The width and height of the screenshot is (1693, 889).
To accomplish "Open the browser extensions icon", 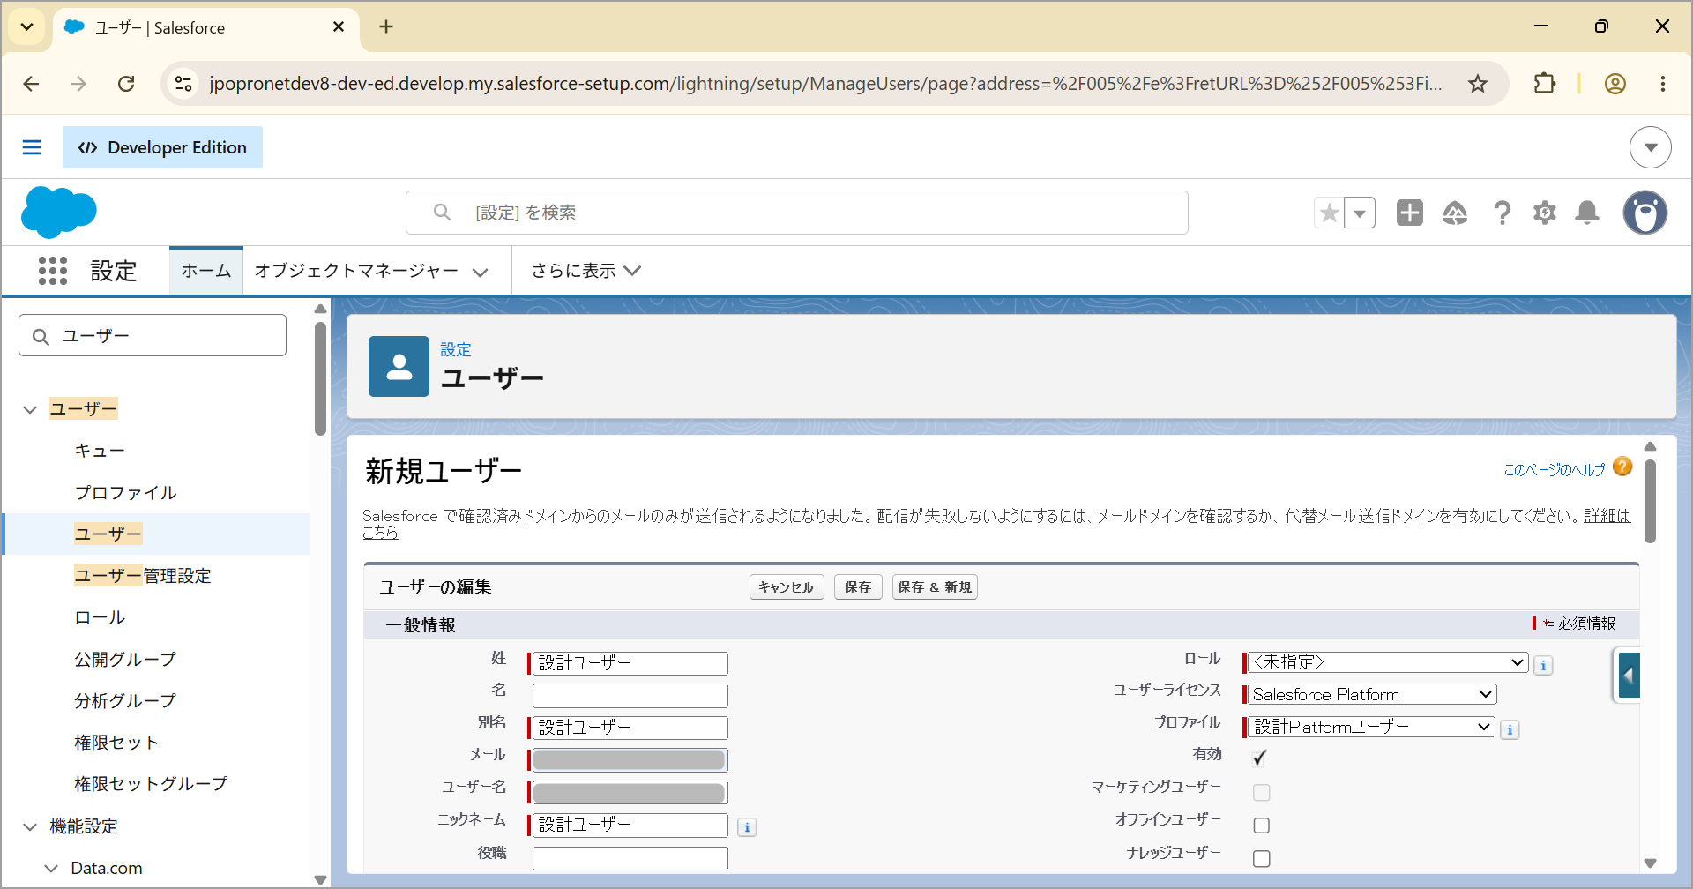I will (1544, 84).
